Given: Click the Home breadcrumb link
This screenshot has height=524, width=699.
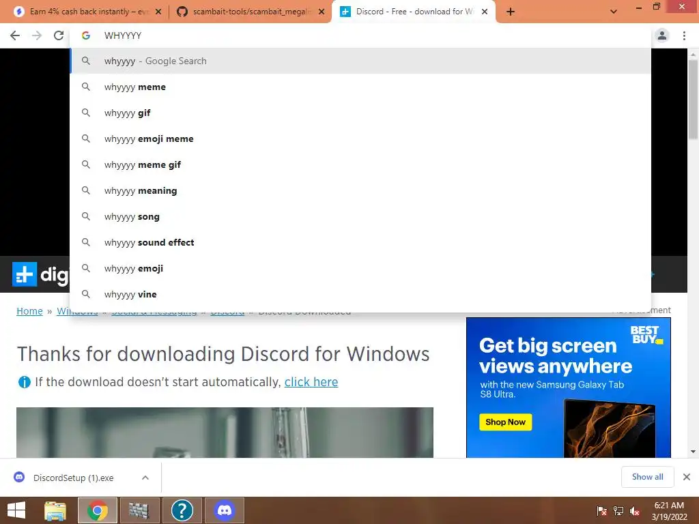Looking at the screenshot, I should (x=29, y=311).
